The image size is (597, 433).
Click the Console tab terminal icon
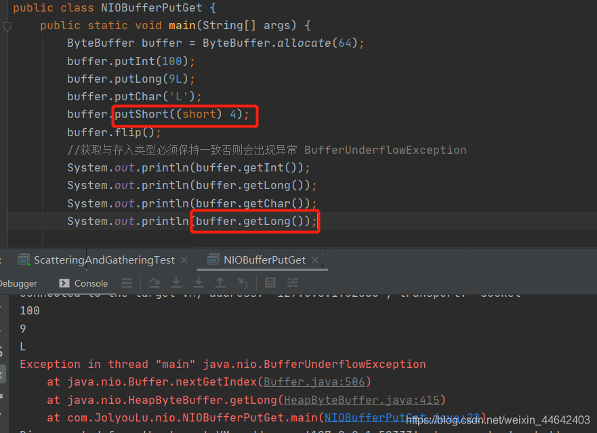[x=64, y=283]
